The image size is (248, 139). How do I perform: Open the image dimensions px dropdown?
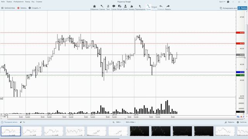[131, 122]
